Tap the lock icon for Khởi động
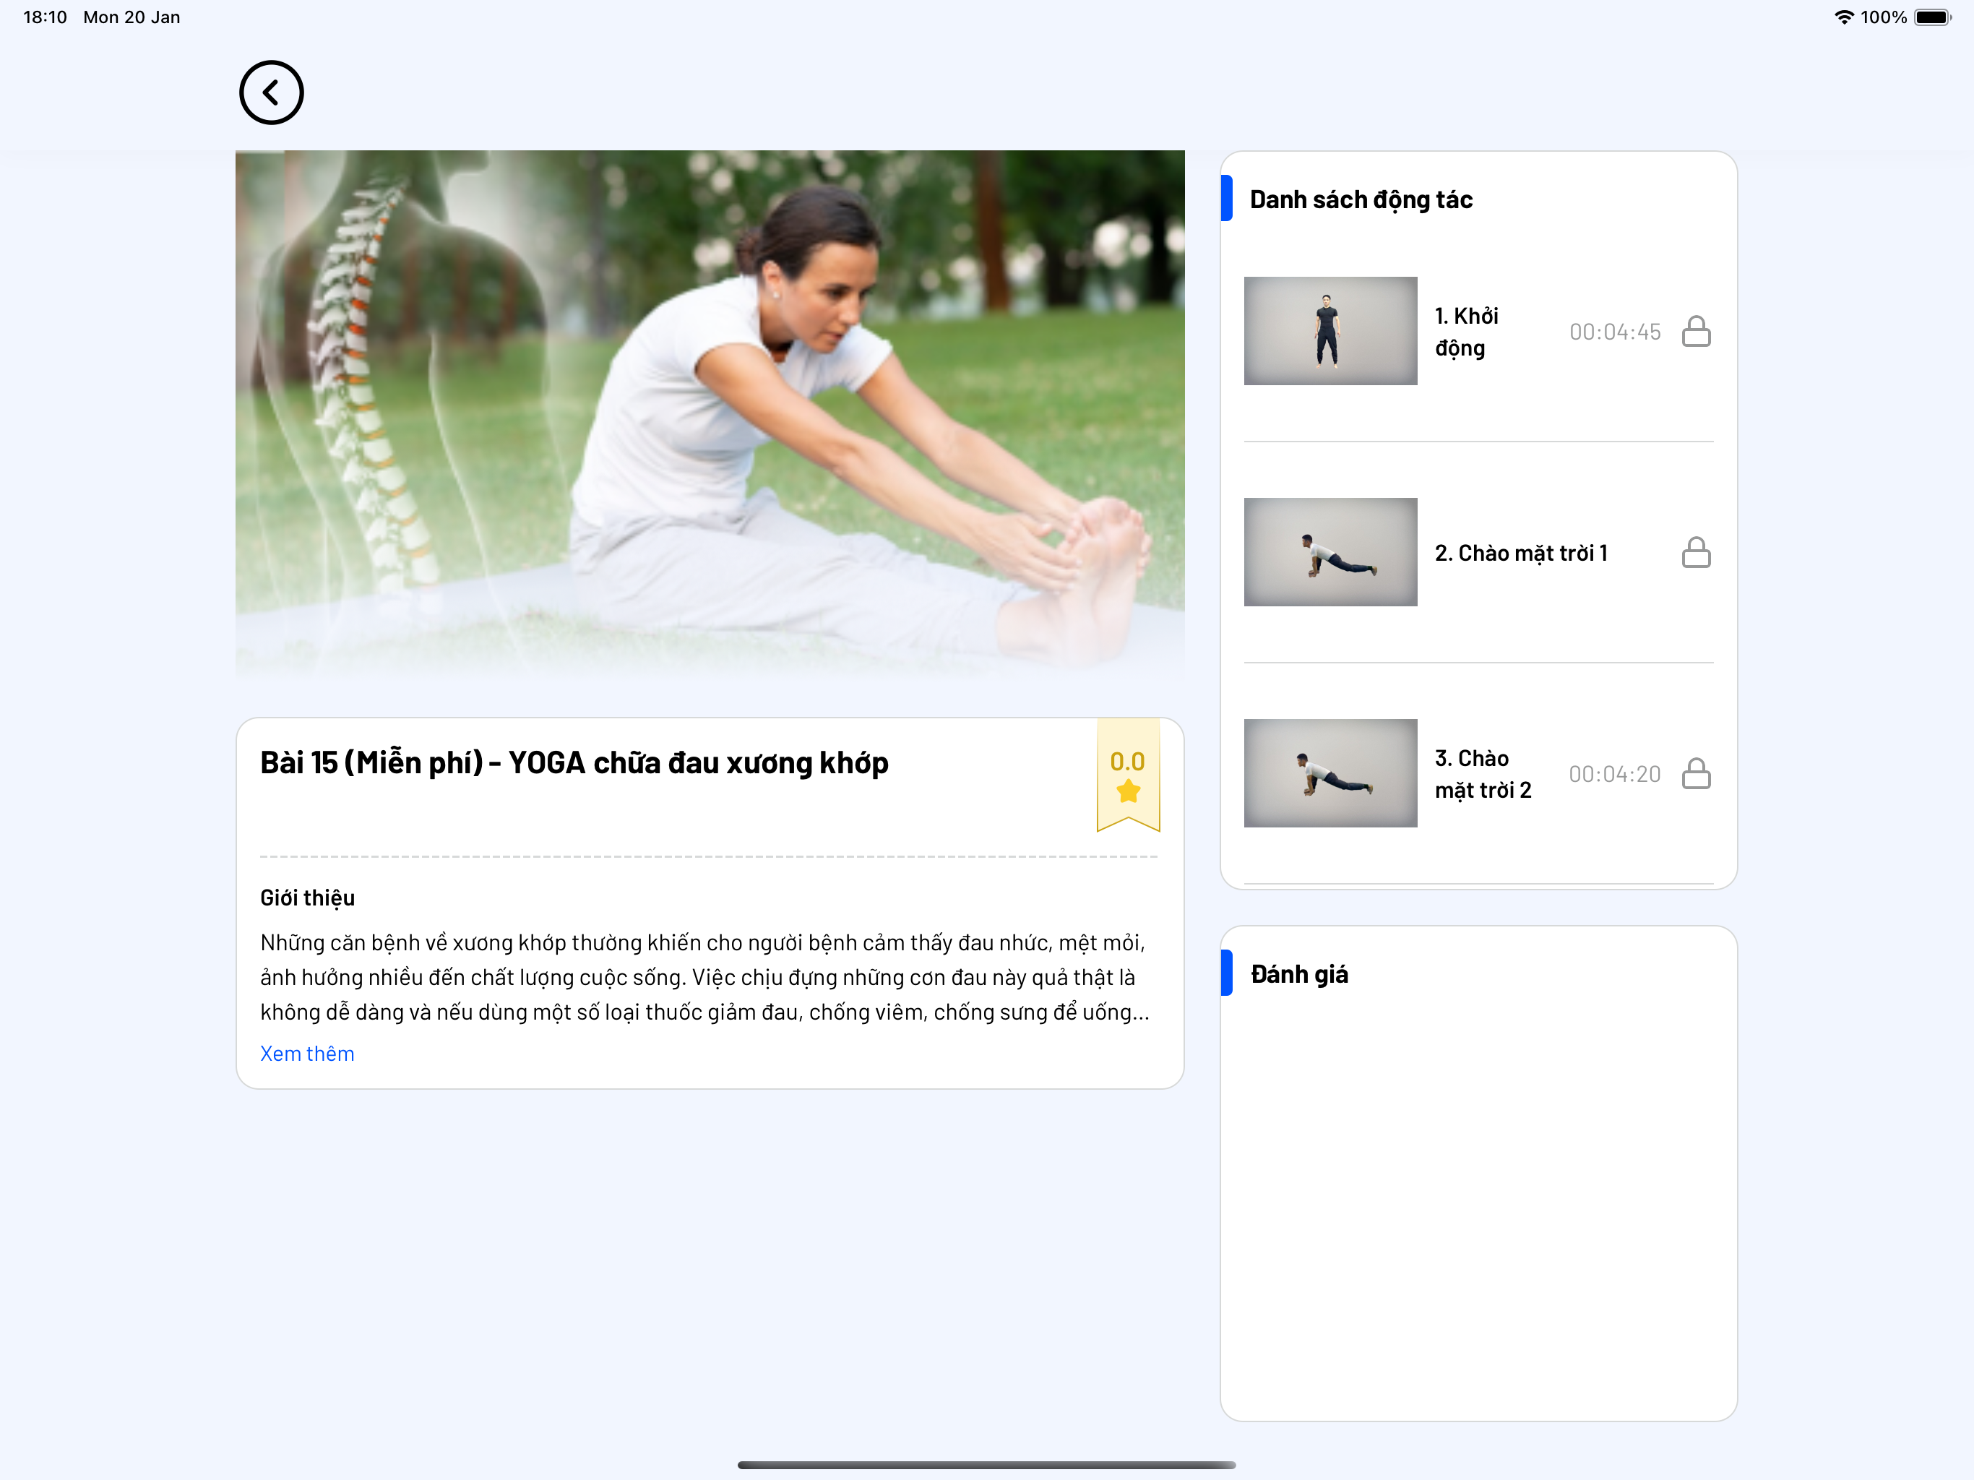Screen dimensions: 1974x1480 point(1696,331)
